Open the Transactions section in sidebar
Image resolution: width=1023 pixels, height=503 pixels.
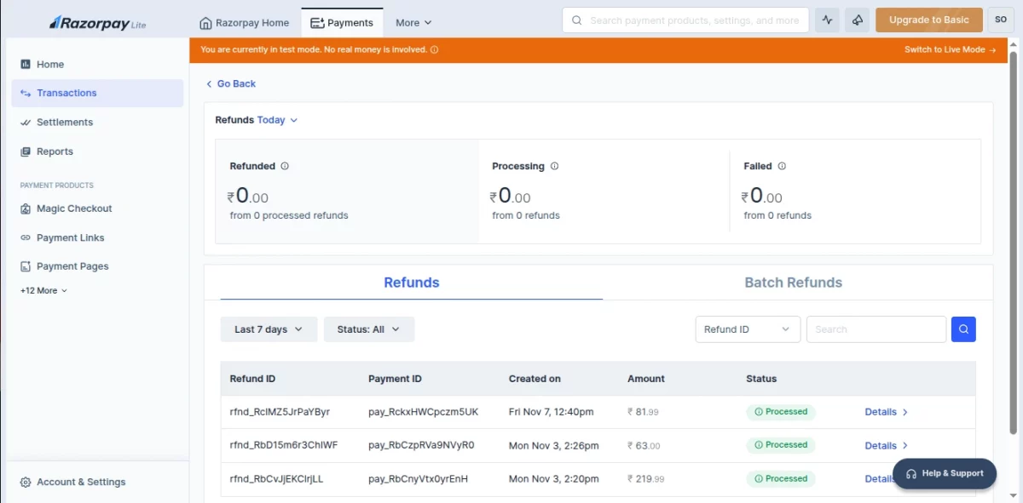coord(65,93)
